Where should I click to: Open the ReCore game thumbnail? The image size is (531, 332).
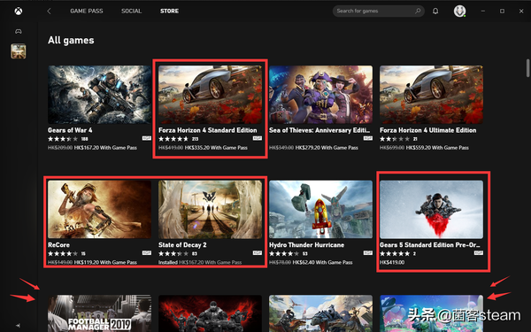click(x=99, y=209)
